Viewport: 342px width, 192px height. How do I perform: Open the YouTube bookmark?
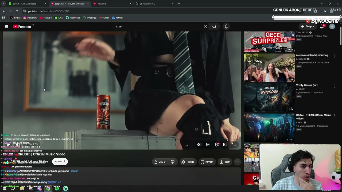pyautogui.click(x=46, y=18)
